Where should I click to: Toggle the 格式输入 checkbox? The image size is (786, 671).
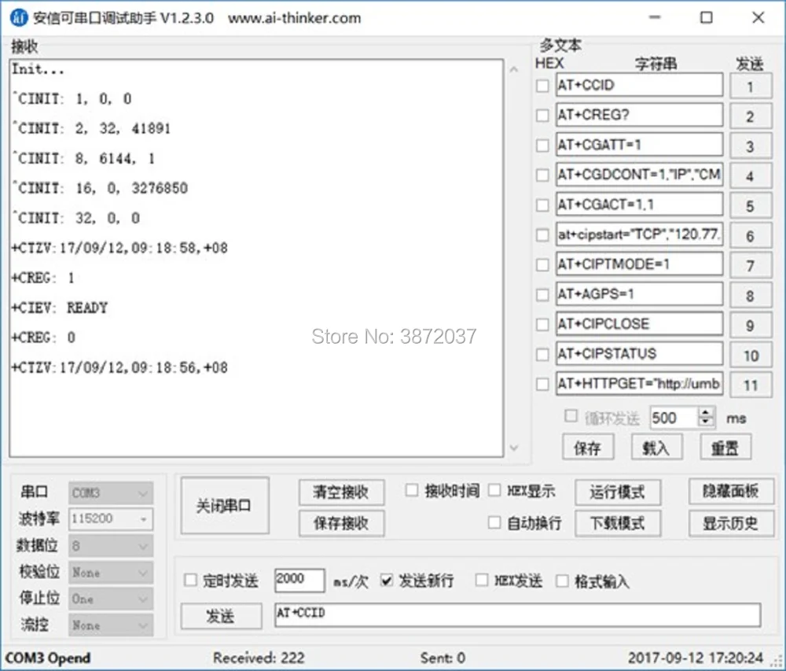point(563,581)
